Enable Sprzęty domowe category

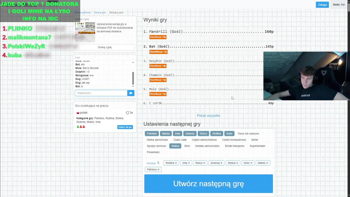[156, 146]
